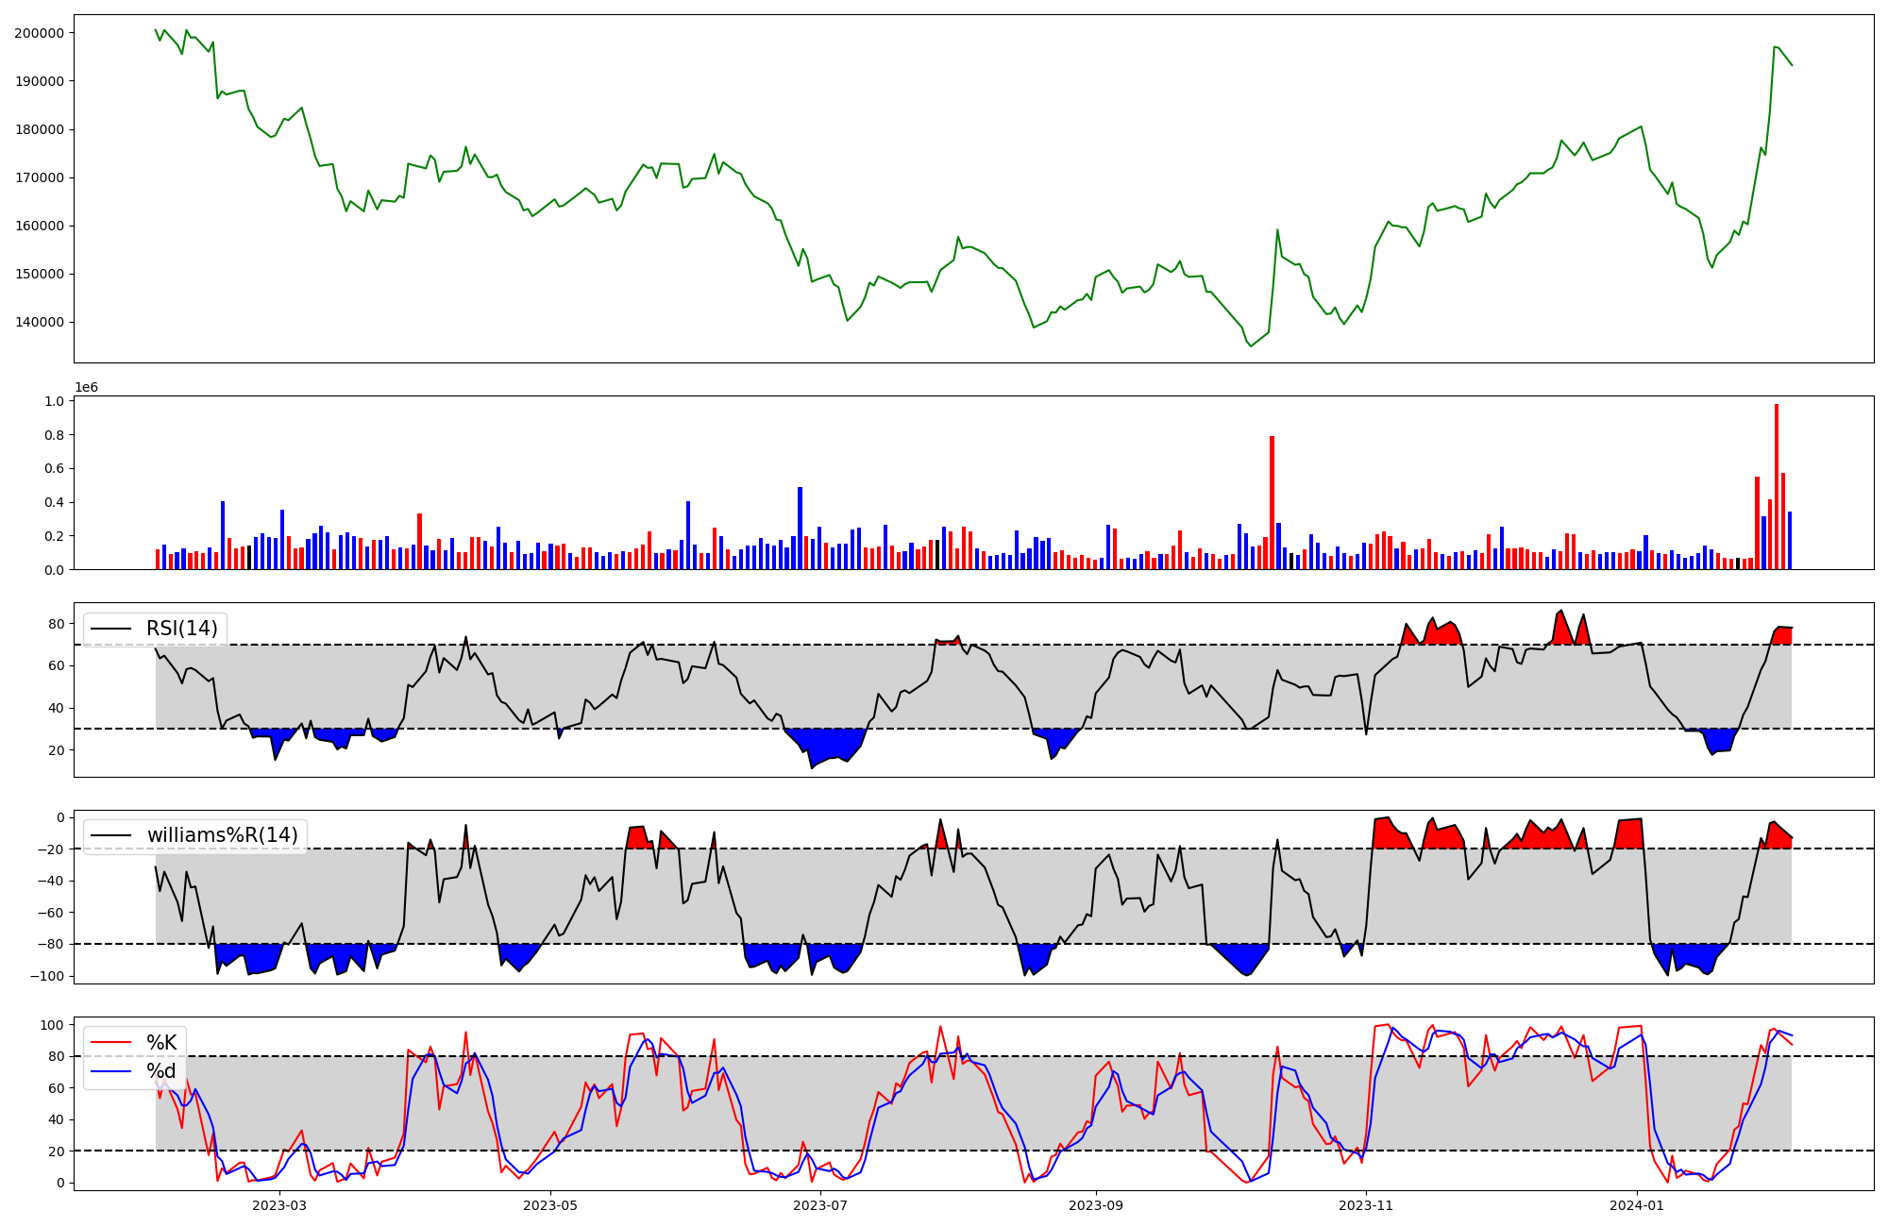Click the 140000 price axis label

pos(40,322)
